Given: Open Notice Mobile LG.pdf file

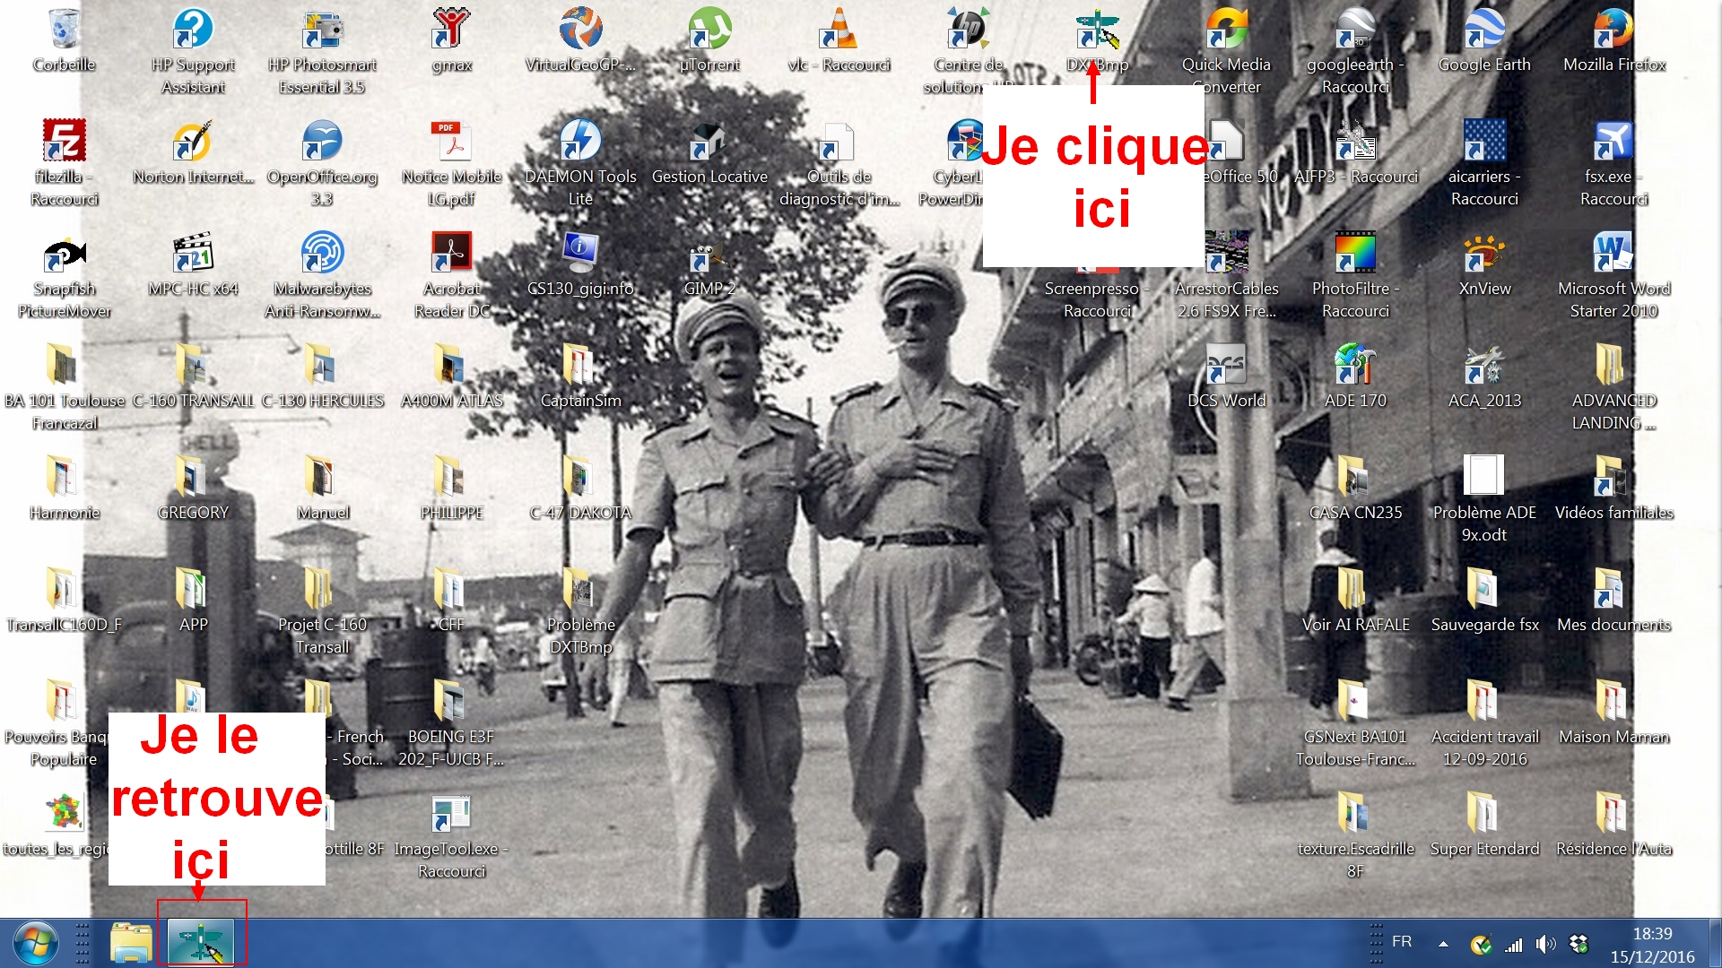Looking at the screenshot, I should 451,142.
